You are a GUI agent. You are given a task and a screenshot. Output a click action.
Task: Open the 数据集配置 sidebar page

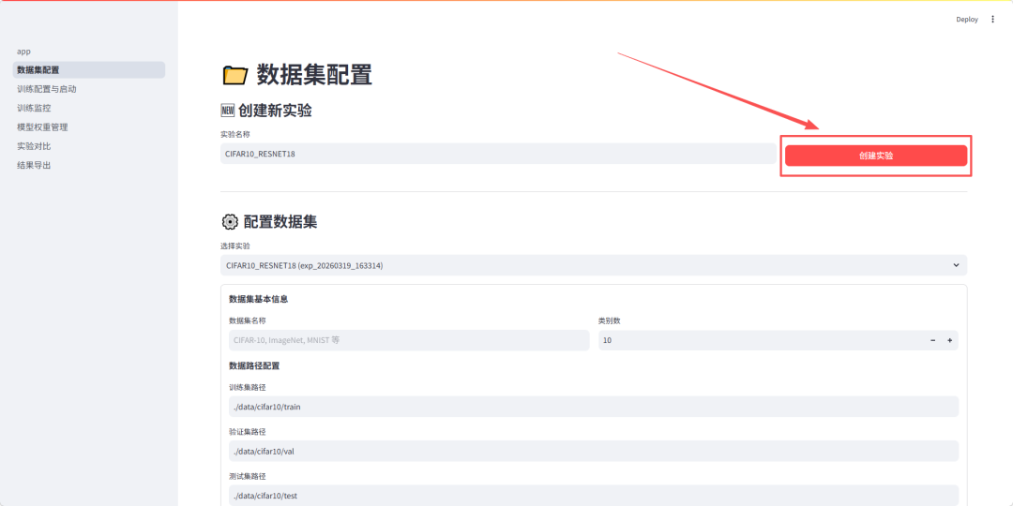point(38,70)
